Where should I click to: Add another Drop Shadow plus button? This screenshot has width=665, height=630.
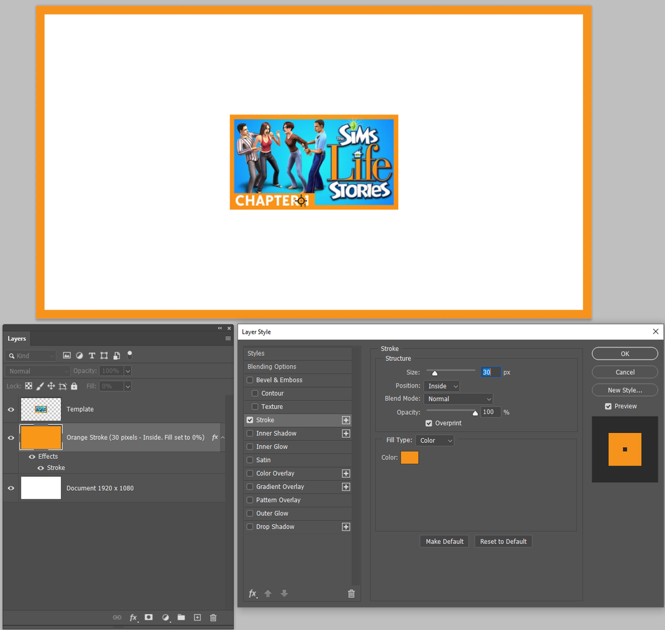(x=346, y=527)
